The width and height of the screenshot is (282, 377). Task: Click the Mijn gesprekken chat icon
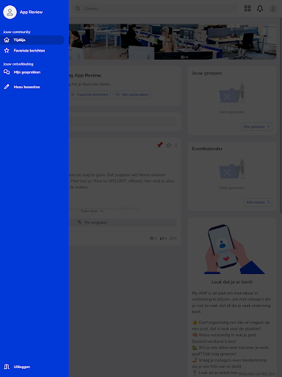tap(7, 72)
